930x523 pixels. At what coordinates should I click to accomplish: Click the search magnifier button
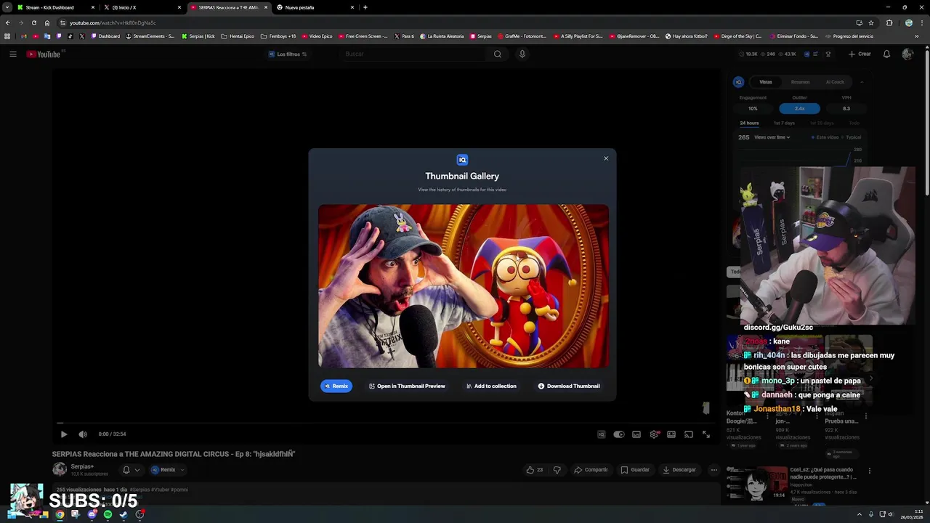coord(498,54)
